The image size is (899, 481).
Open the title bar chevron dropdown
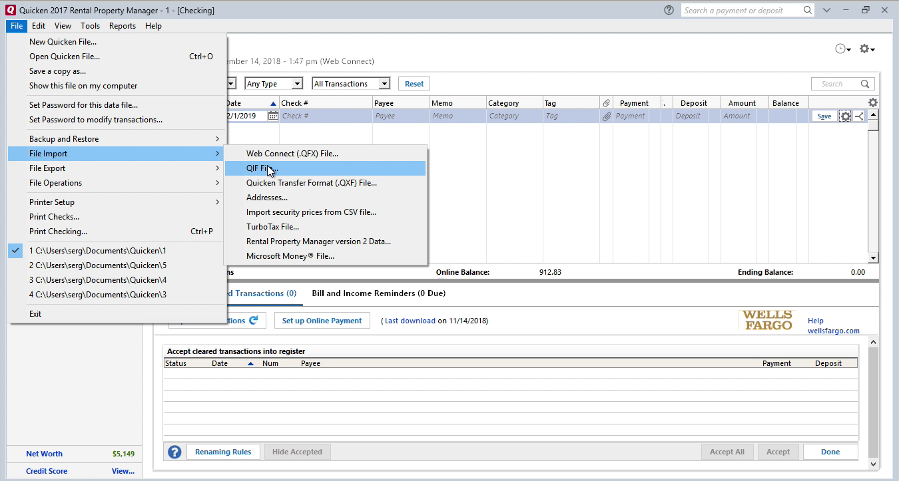(x=827, y=11)
